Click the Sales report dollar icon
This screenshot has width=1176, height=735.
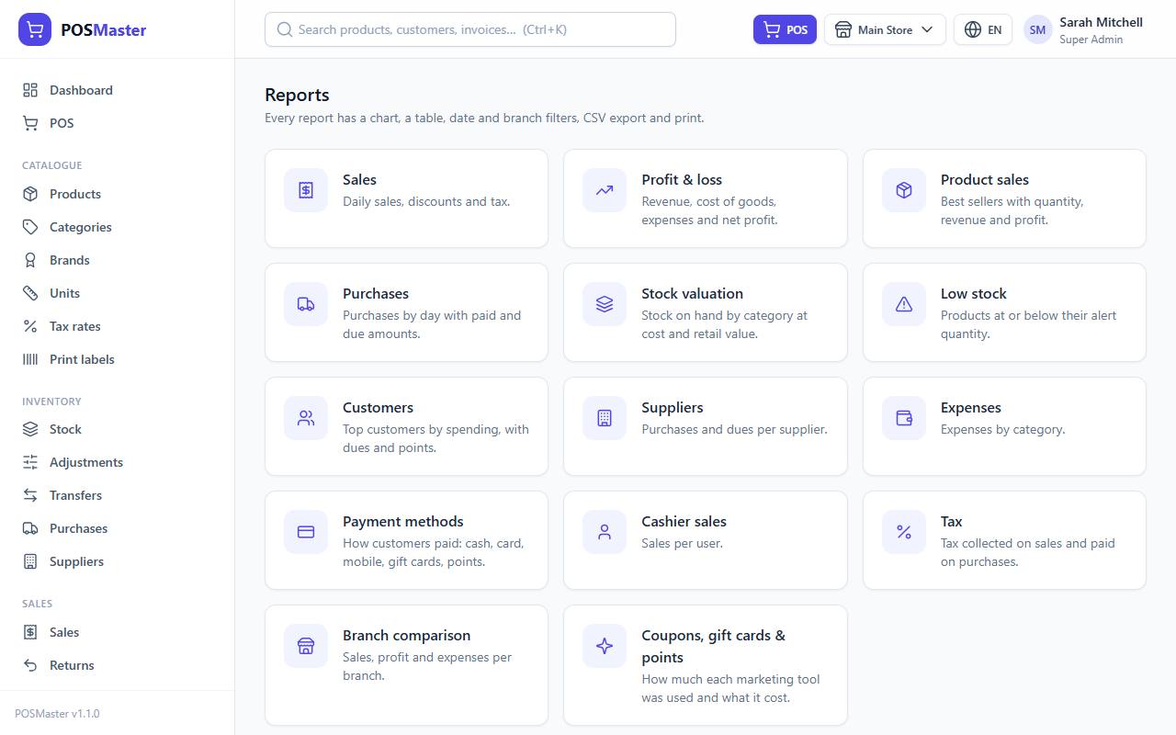[x=306, y=190]
